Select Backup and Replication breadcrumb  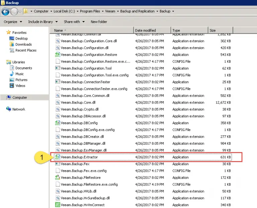click(x=137, y=11)
